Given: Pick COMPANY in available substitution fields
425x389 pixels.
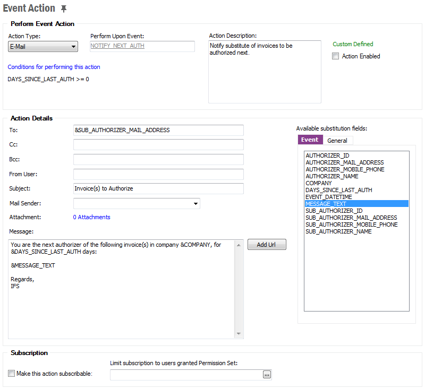Looking at the screenshot, I should 319,183.
